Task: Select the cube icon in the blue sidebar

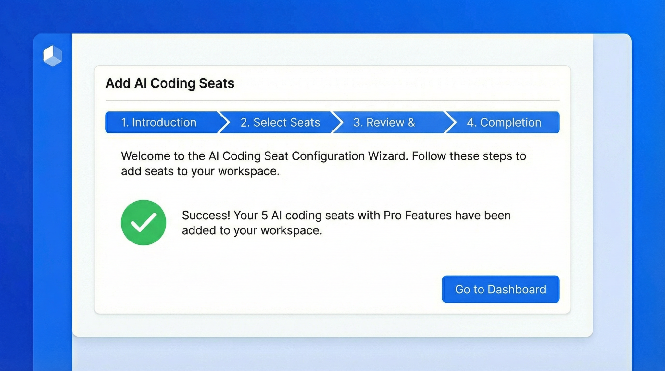Action: click(x=52, y=56)
